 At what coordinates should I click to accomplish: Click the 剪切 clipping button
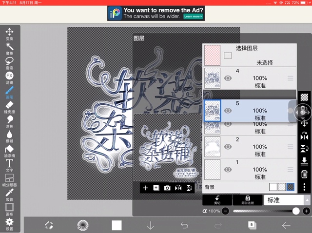[x=217, y=200]
